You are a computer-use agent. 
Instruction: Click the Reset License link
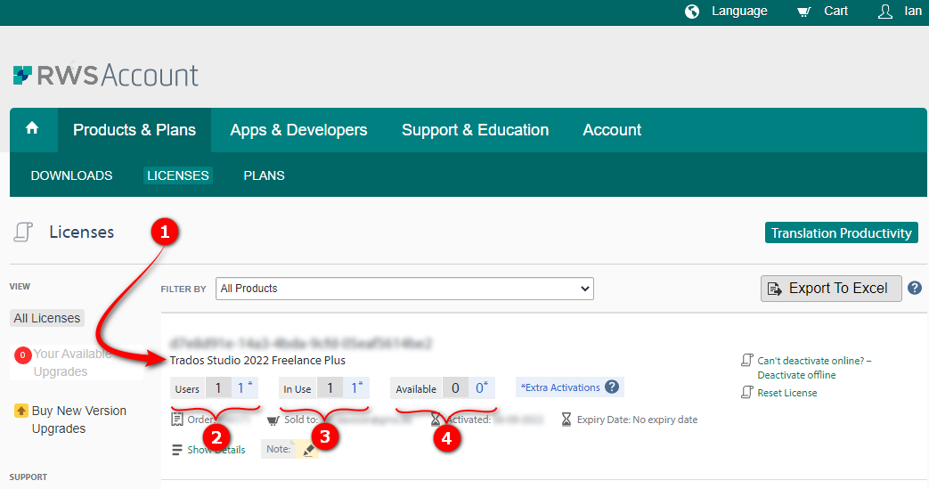(786, 393)
